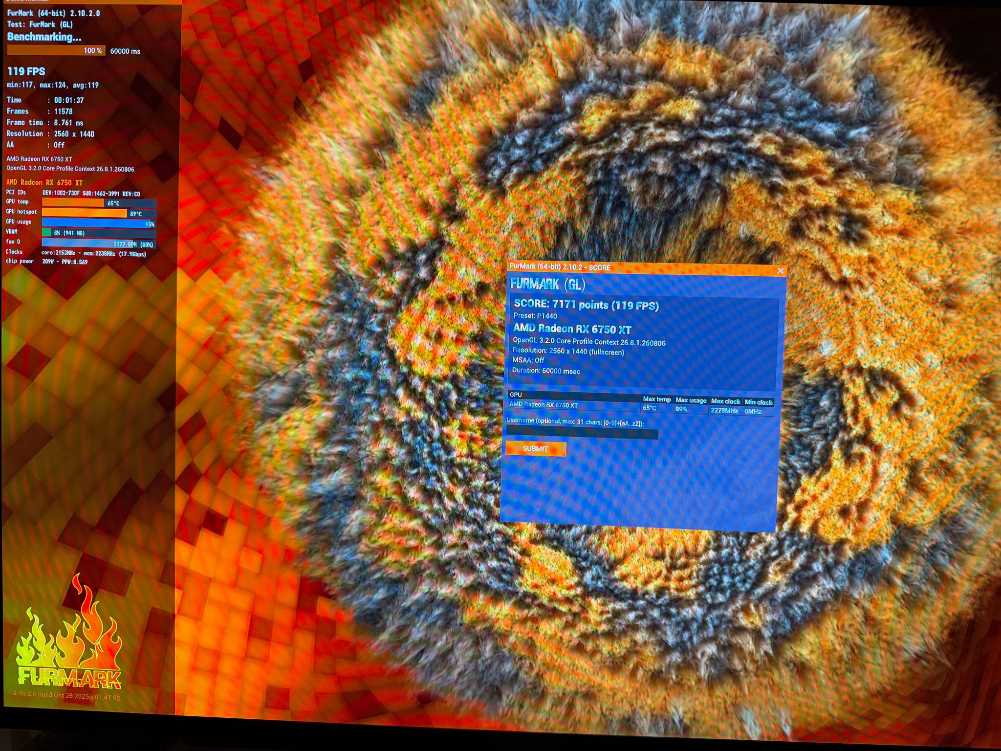The width and height of the screenshot is (1001, 751).
Task: Click the 'FURMARK (GL)' dialog title
Action: pos(547,284)
